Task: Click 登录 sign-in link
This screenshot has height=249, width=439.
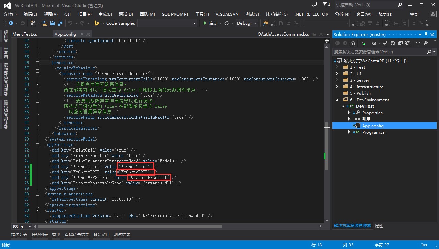Action: (414, 14)
